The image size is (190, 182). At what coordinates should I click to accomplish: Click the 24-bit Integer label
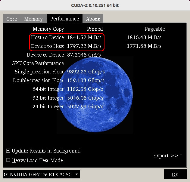tap(48, 107)
